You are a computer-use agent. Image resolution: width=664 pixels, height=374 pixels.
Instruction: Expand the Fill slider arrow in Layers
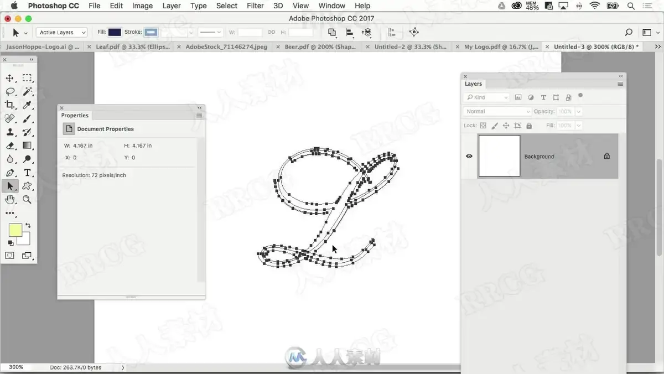coord(579,126)
